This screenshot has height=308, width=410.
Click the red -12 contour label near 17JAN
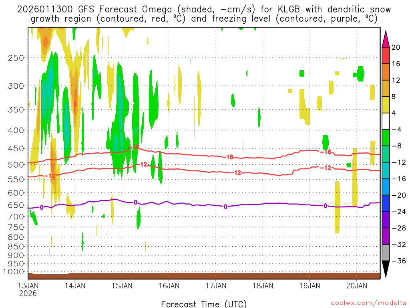pyautogui.click(x=236, y=173)
